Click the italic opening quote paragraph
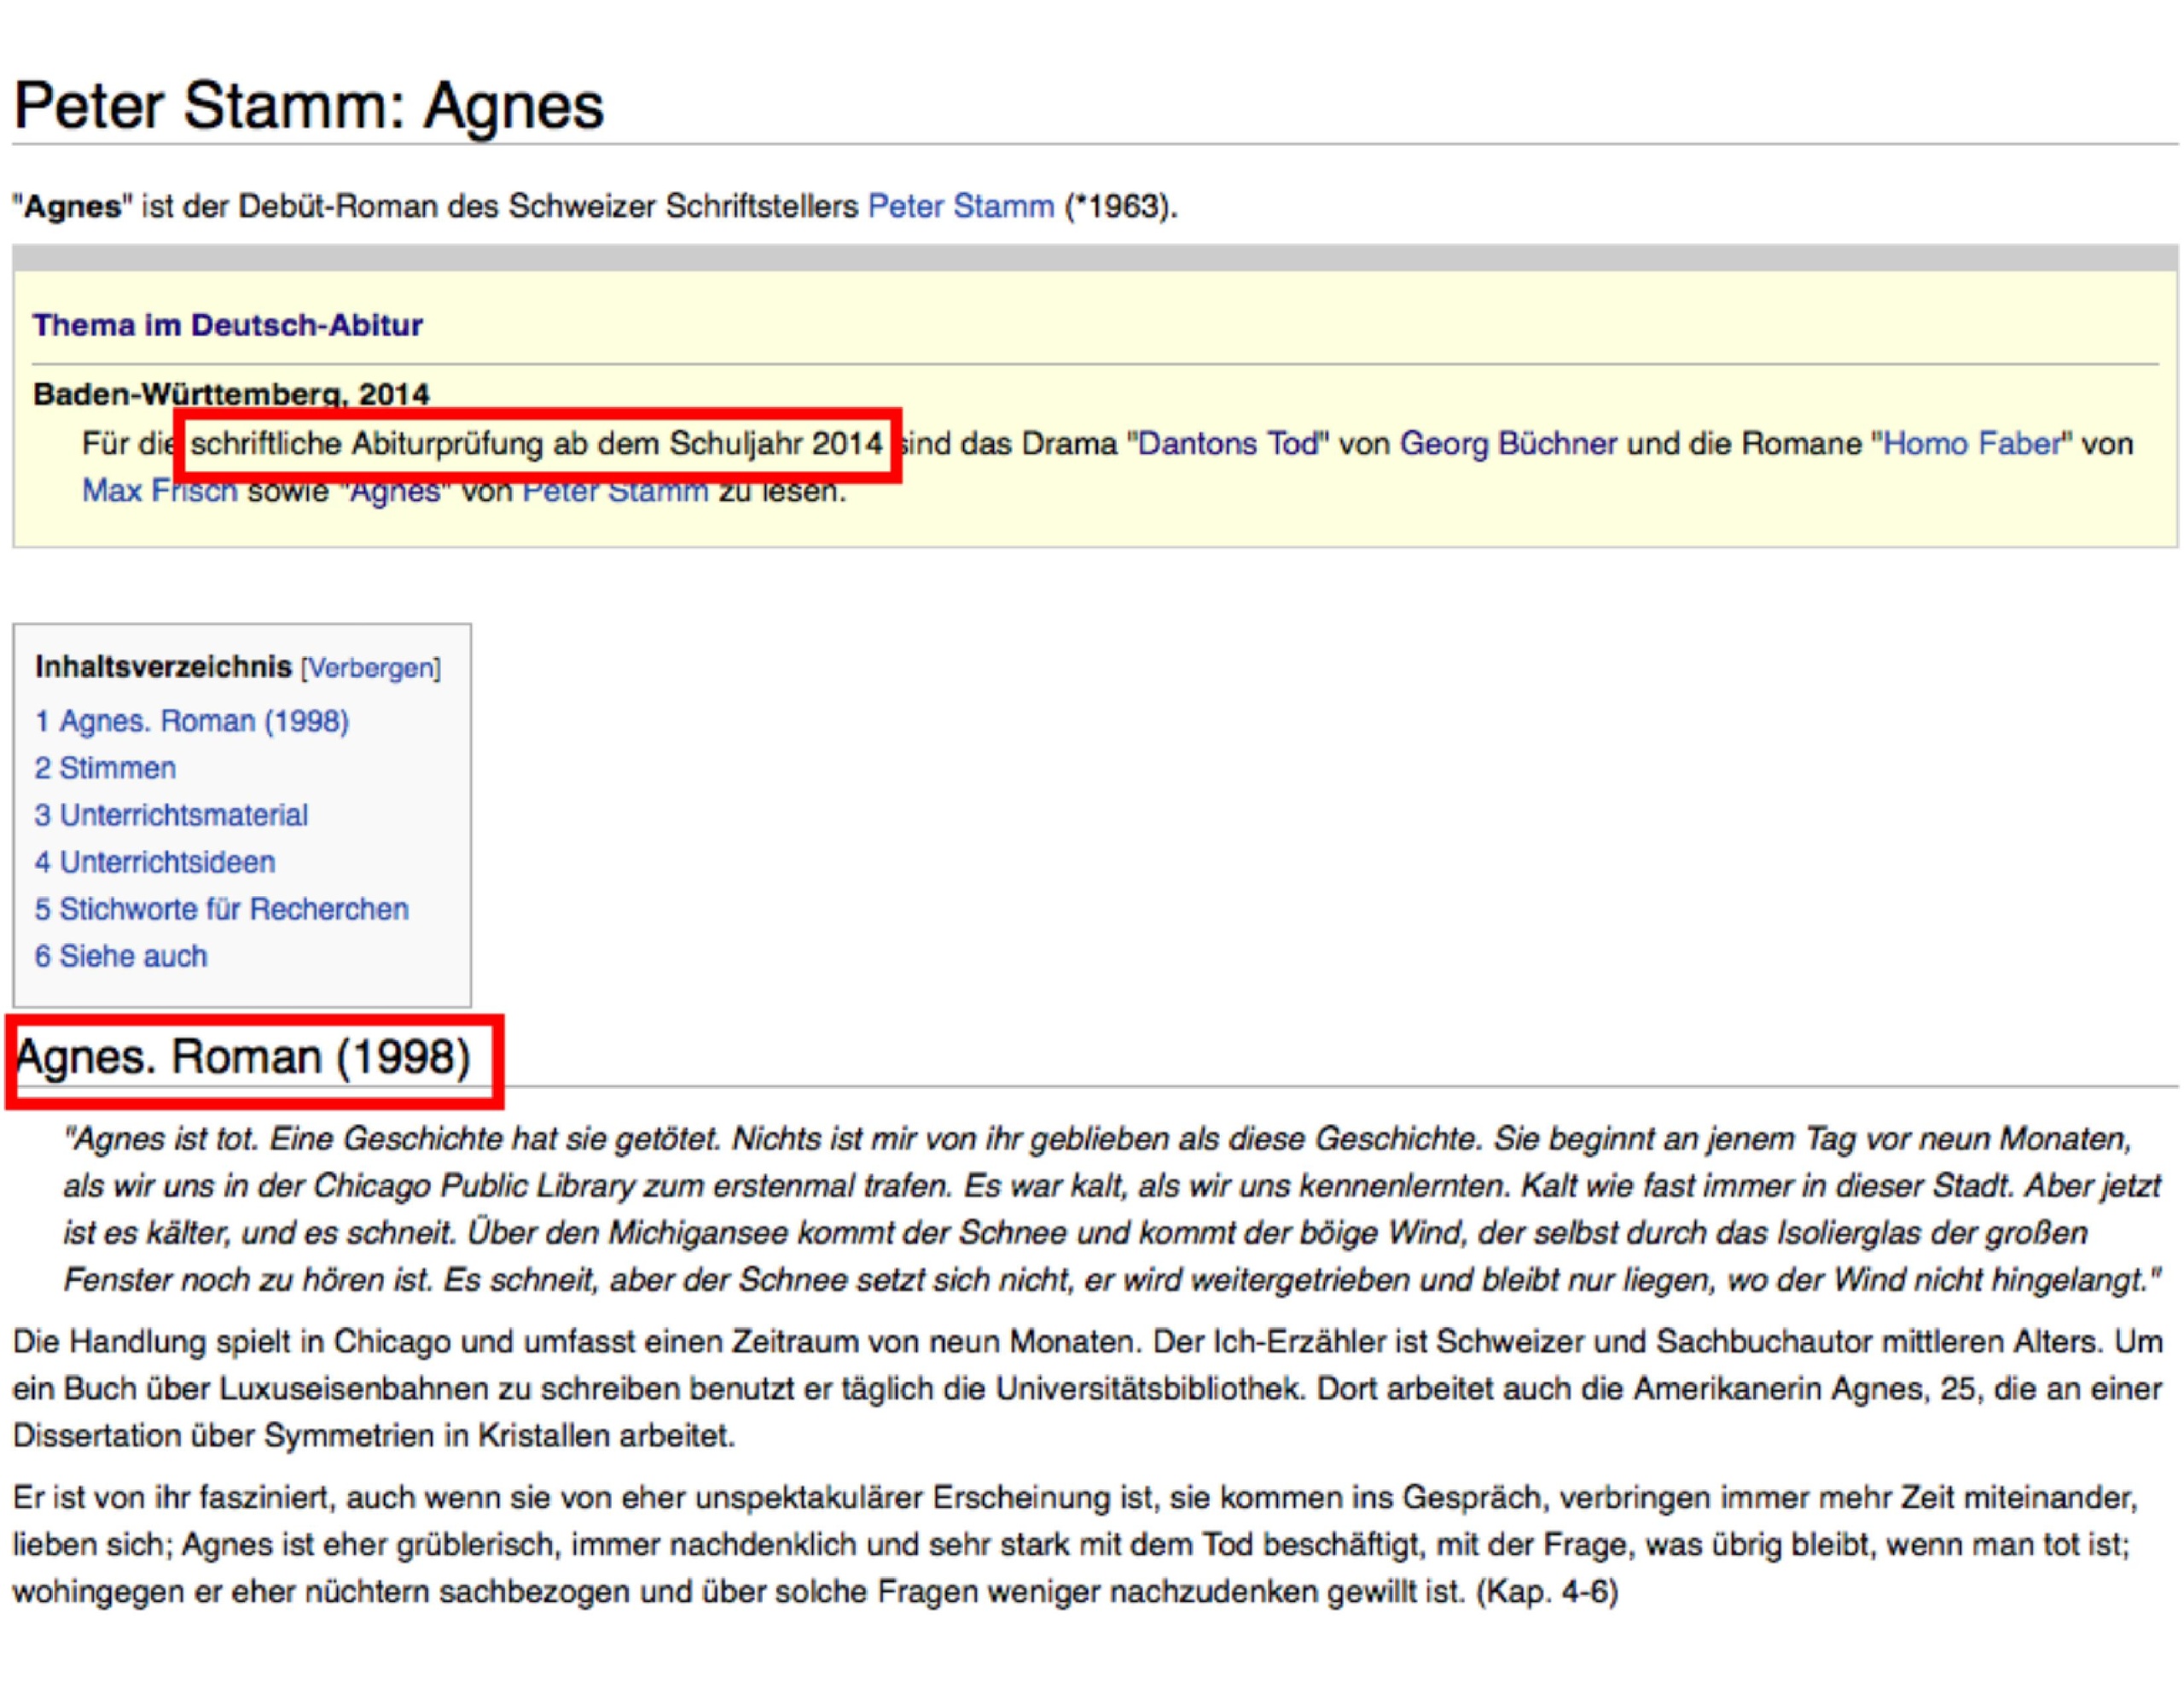 1100,1208
